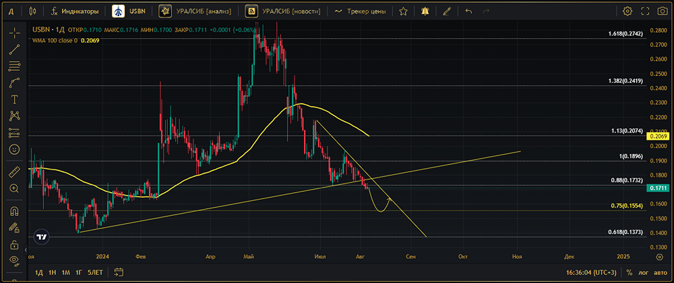
Task: Open УРАЛСИБ [анализ] link
Action: [x=197, y=11]
